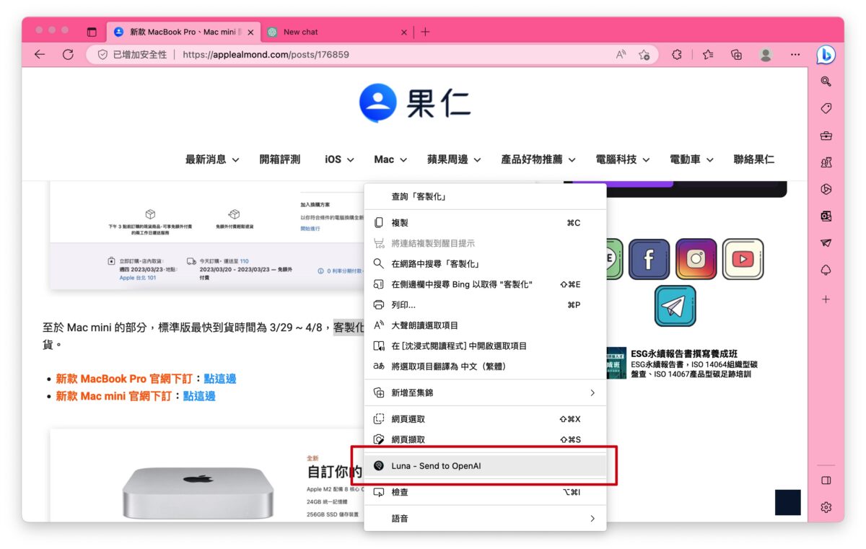The width and height of the screenshot is (866, 549).
Task: Open sidebar shopping tag icon
Action: coord(826,108)
